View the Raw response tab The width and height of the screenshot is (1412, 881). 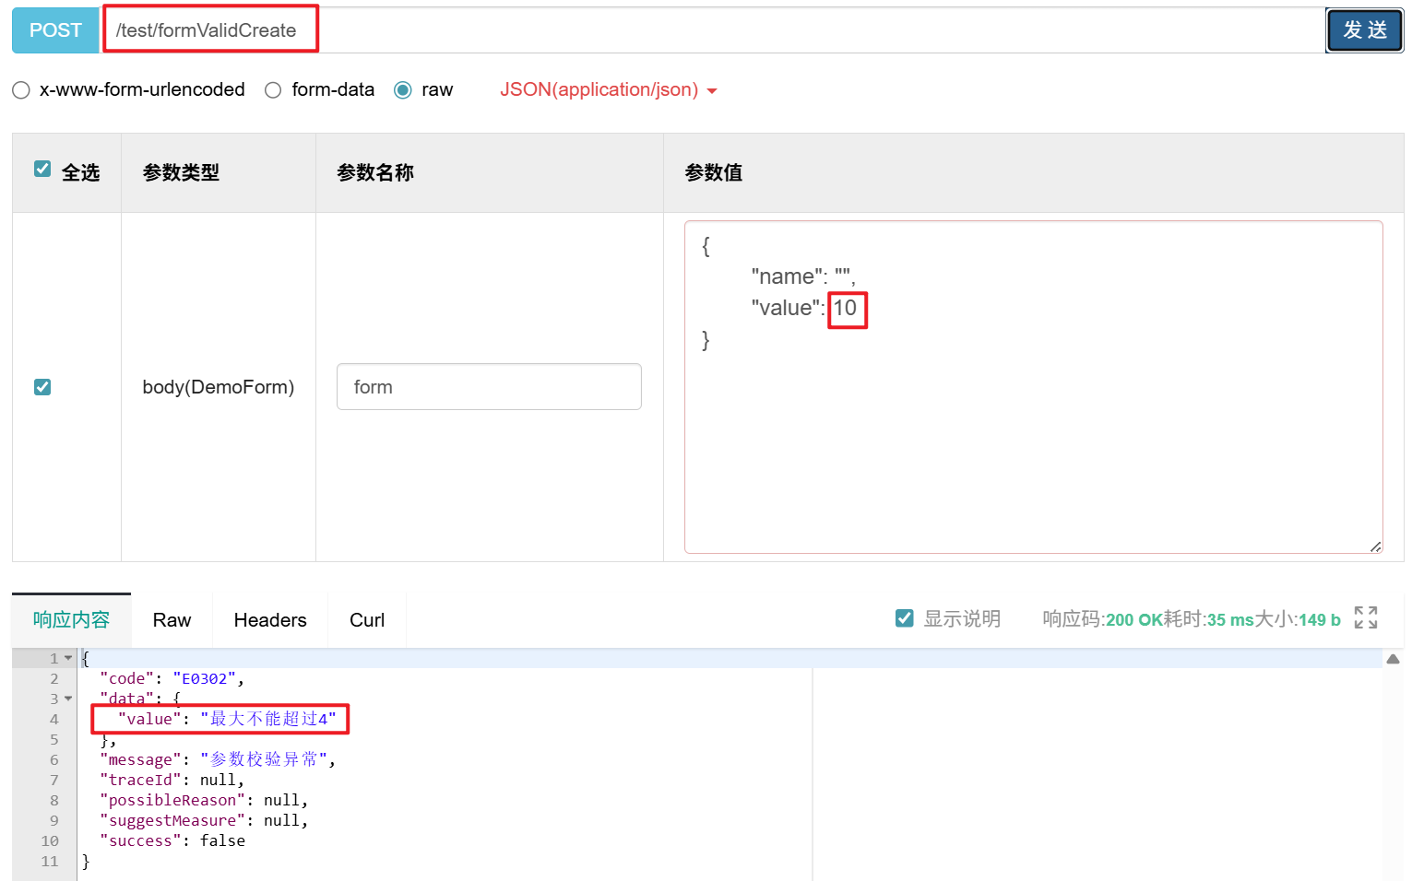171,618
